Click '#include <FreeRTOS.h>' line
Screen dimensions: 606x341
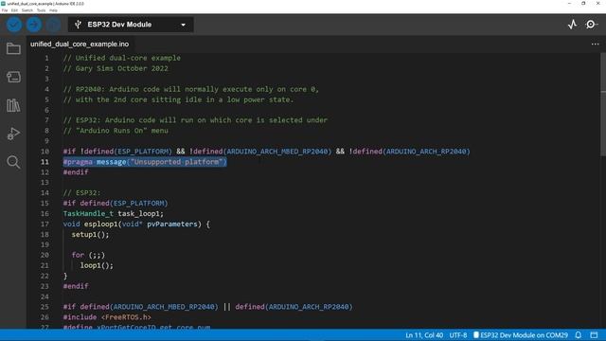(x=107, y=317)
